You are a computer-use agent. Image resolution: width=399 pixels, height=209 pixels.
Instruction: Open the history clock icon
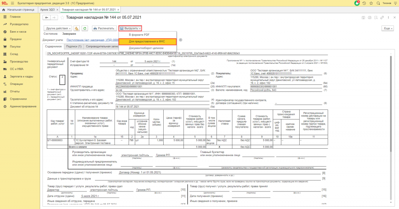(364, 3)
